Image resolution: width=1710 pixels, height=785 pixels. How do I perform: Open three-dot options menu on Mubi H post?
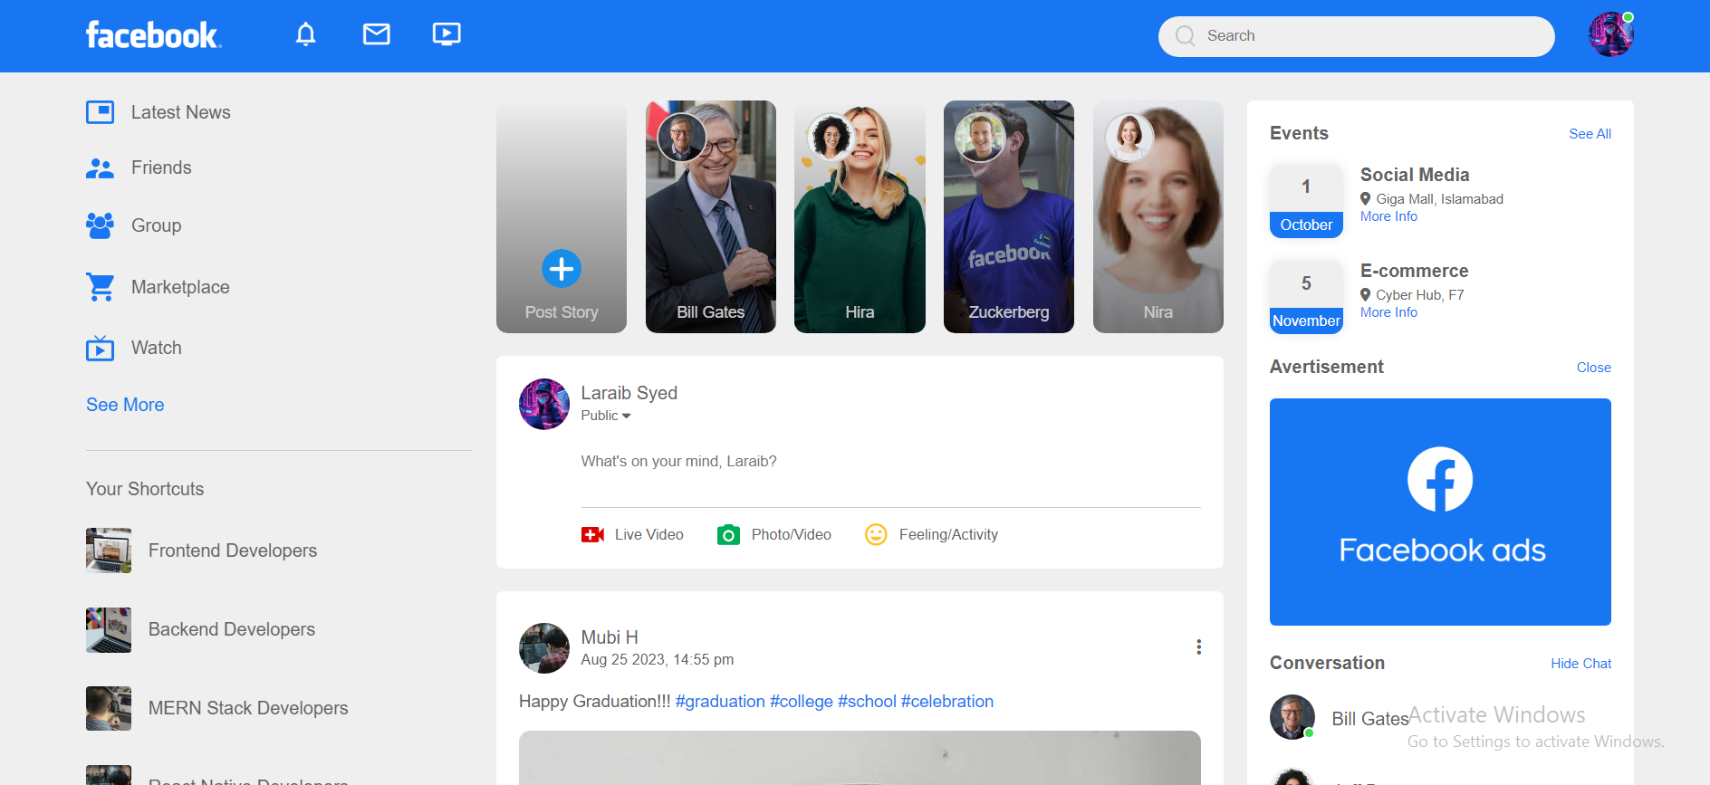pos(1198,647)
